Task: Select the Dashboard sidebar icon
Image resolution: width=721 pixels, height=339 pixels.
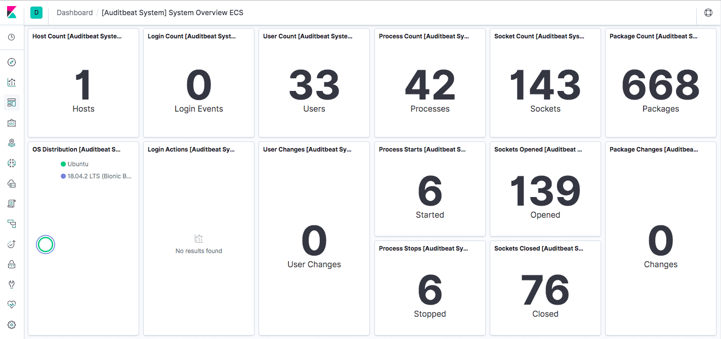Action: [12, 103]
